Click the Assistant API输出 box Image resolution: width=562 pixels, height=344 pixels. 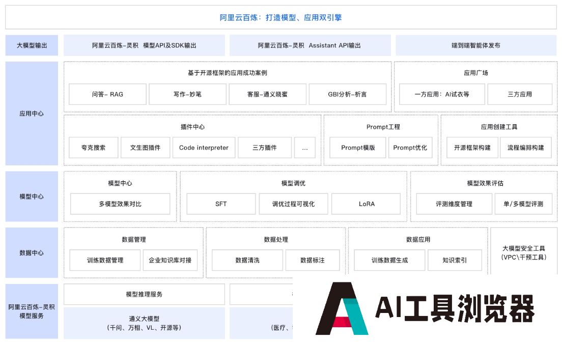pyautogui.click(x=310, y=45)
